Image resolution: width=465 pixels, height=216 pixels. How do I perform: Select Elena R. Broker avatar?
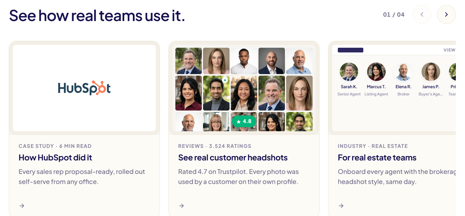(403, 72)
